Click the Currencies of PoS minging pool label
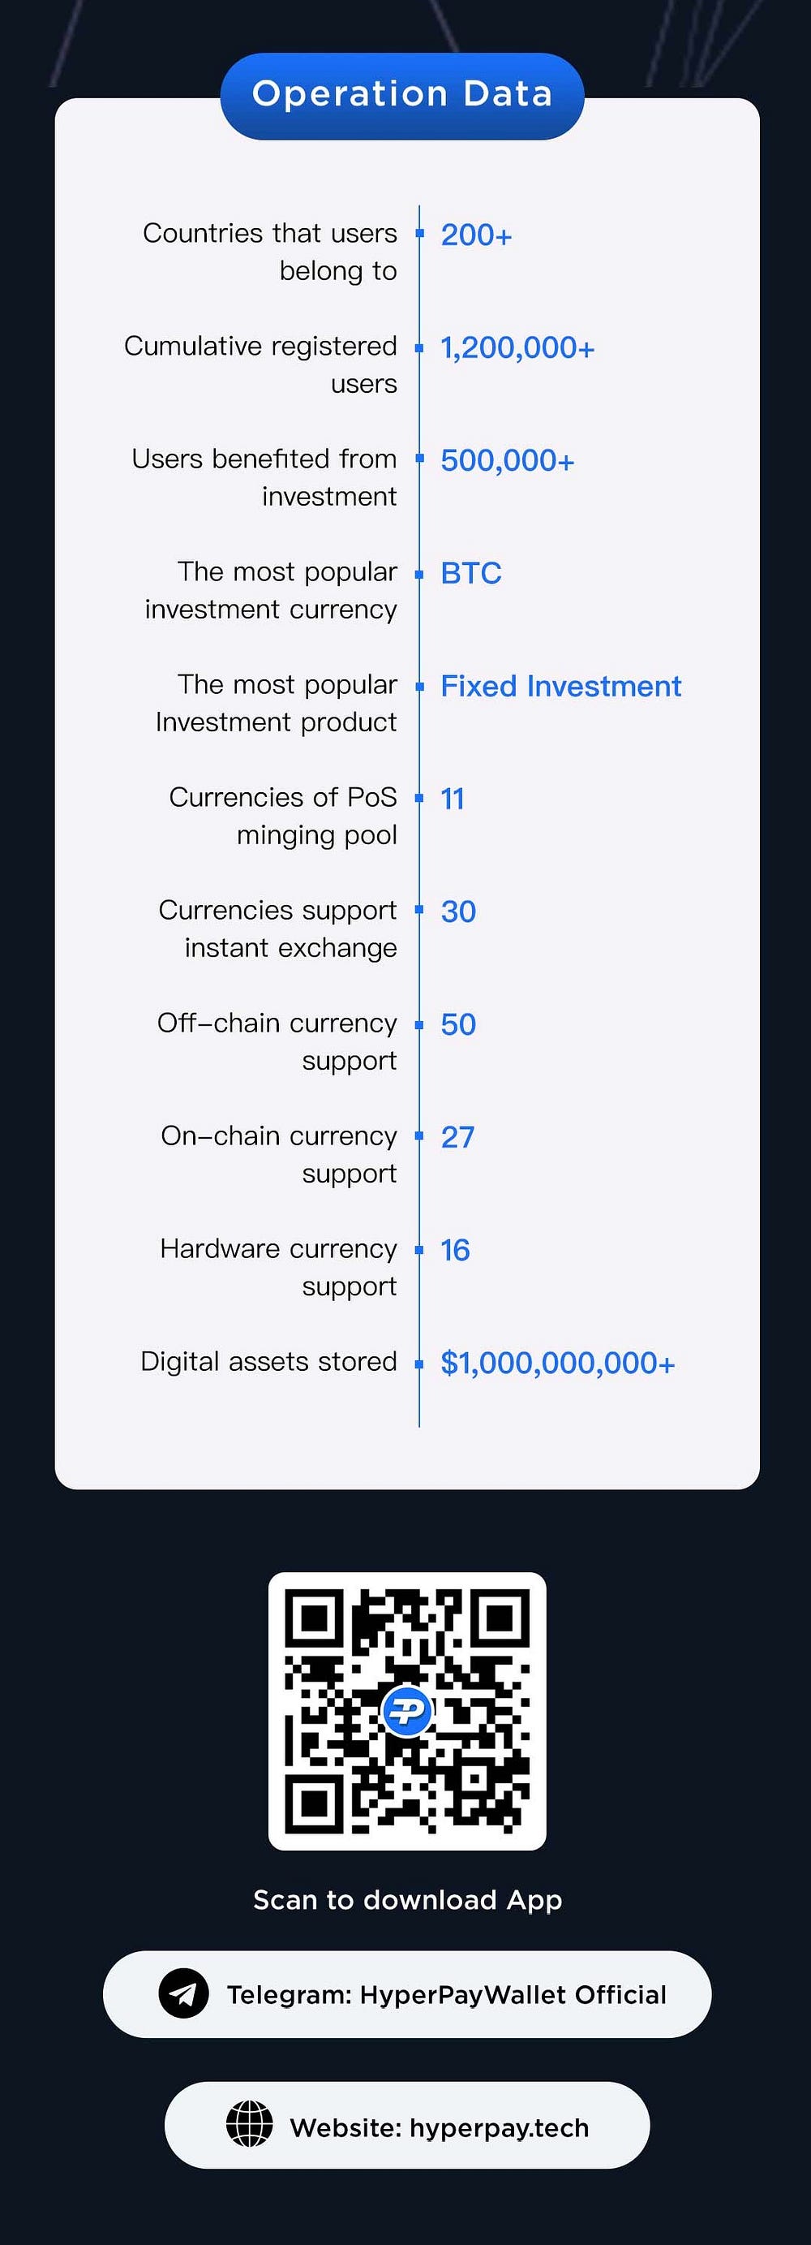This screenshot has width=811, height=2245. [x=283, y=816]
